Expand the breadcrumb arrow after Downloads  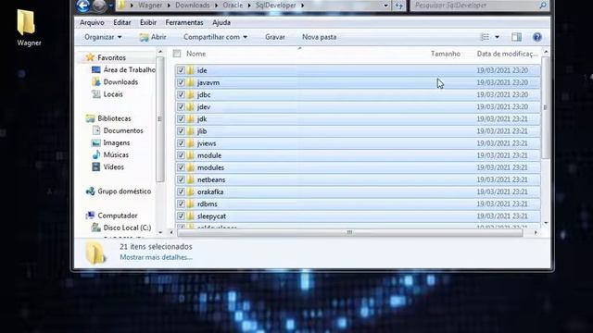coord(215,6)
